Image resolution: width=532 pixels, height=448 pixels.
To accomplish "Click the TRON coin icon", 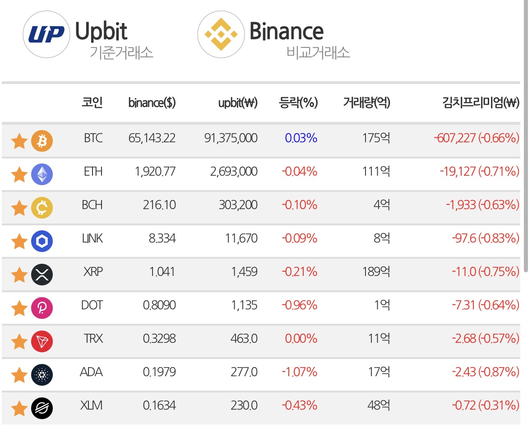I will (42, 341).
